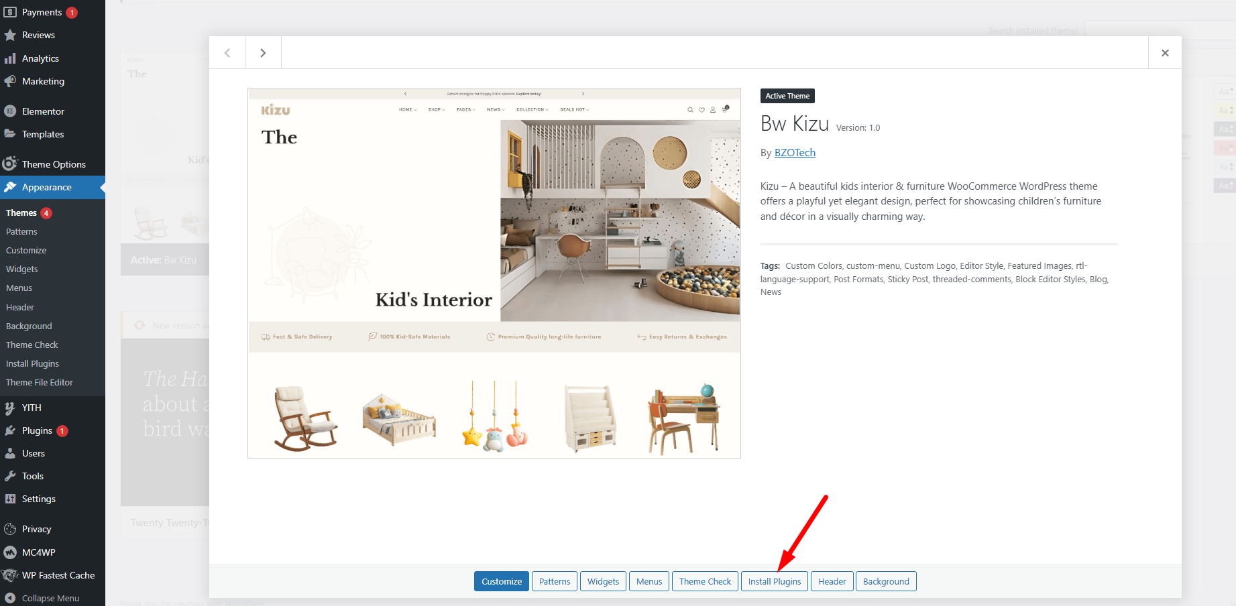The image size is (1236, 606).
Task: Open the Themes submenu item
Action: coord(21,213)
